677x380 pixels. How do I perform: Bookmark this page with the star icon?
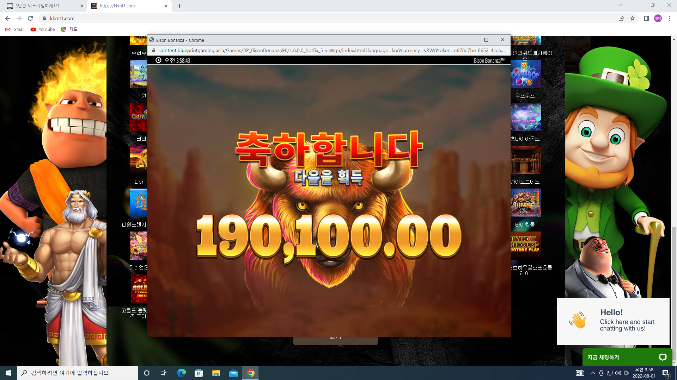pyautogui.click(x=633, y=18)
